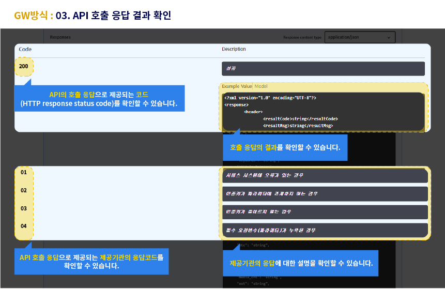Select response code 02
The width and height of the screenshot is (445, 289).
[x=24, y=190]
